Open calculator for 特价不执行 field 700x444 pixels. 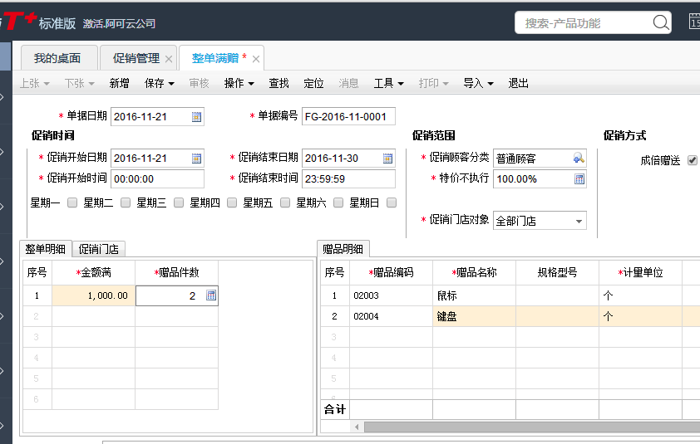click(579, 179)
